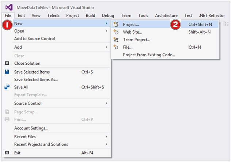Screen dimensions: 231x162
Task: Click the Save Selected Items floppy icon
Action: click(7, 72)
